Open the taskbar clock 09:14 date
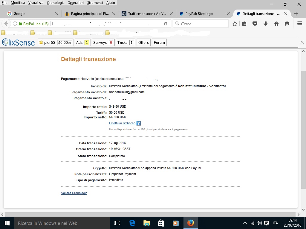The width and height of the screenshot is (306, 229). click(x=293, y=223)
